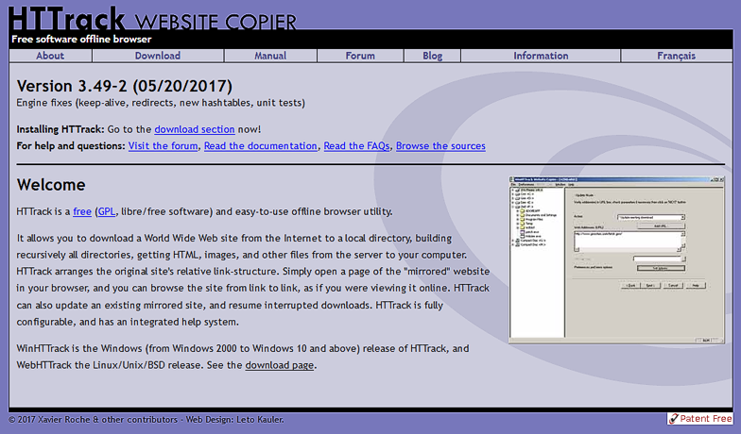
Task: Switch site language to Français
Action: click(x=677, y=56)
